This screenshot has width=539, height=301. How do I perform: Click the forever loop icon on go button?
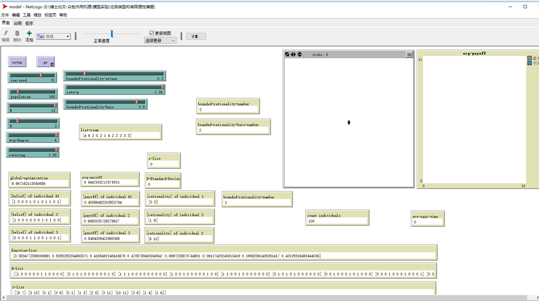click(52, 63)
